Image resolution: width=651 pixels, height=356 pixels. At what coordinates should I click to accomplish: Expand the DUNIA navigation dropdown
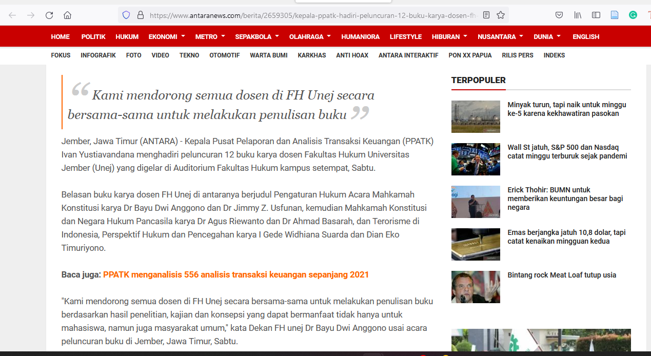click(547, 36)
